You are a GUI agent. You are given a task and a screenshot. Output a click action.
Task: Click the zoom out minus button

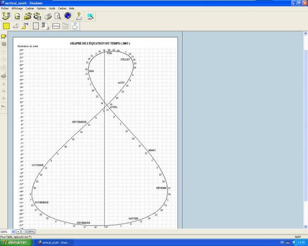(x=23, y=232)
